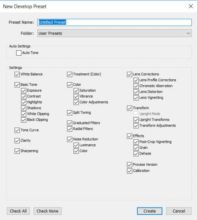This screenshot has height=220, width=197.
Task: Click the Check None button
Action: tap(48, 211)
